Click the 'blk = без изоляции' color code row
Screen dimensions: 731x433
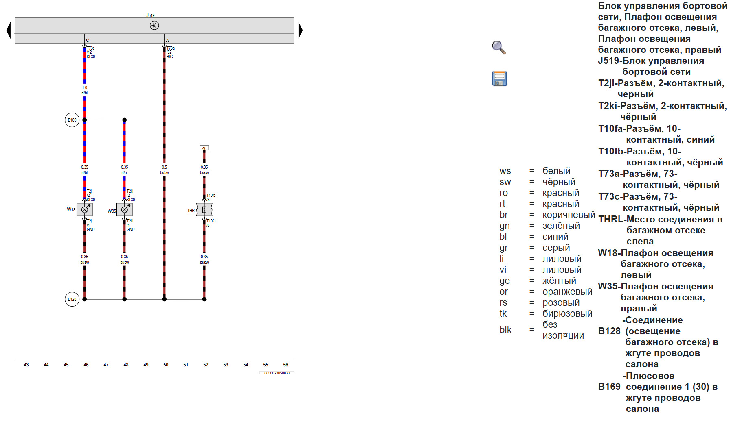542,330
